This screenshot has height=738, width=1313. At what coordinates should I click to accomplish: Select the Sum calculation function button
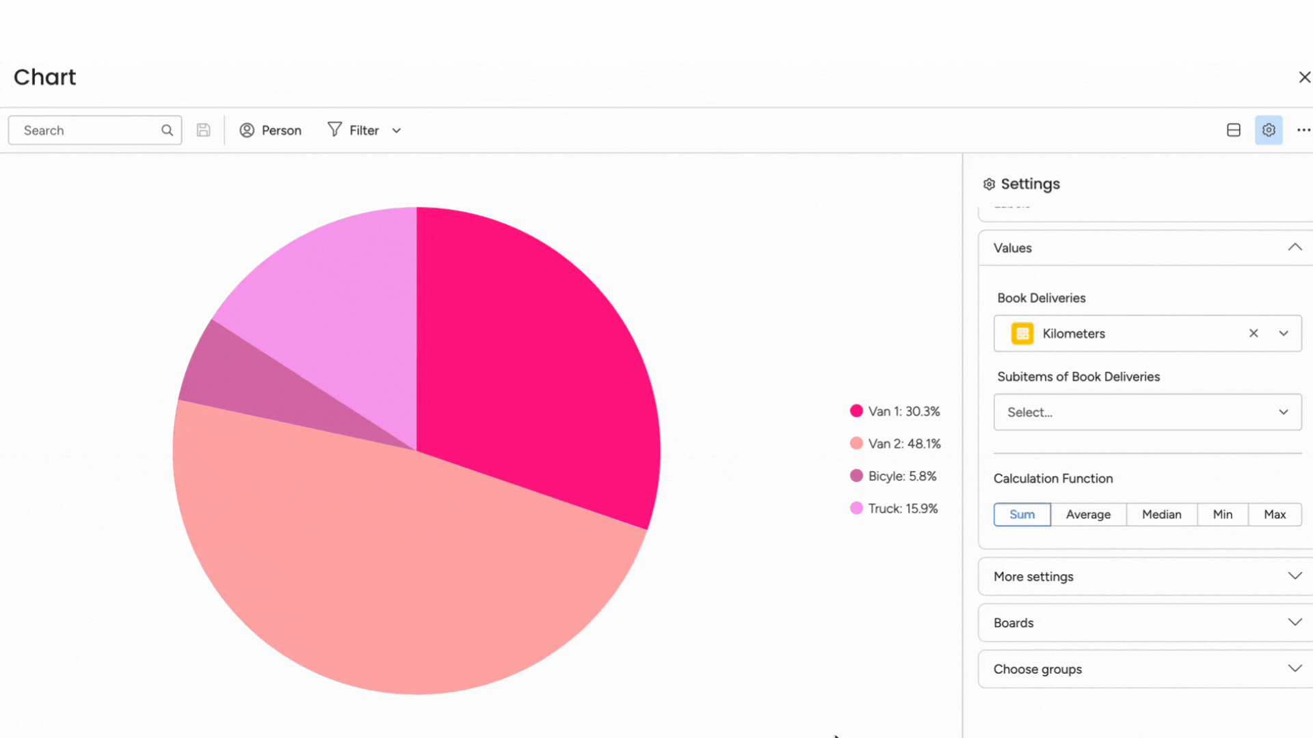pyautogui.click(x=1022, y=514)
